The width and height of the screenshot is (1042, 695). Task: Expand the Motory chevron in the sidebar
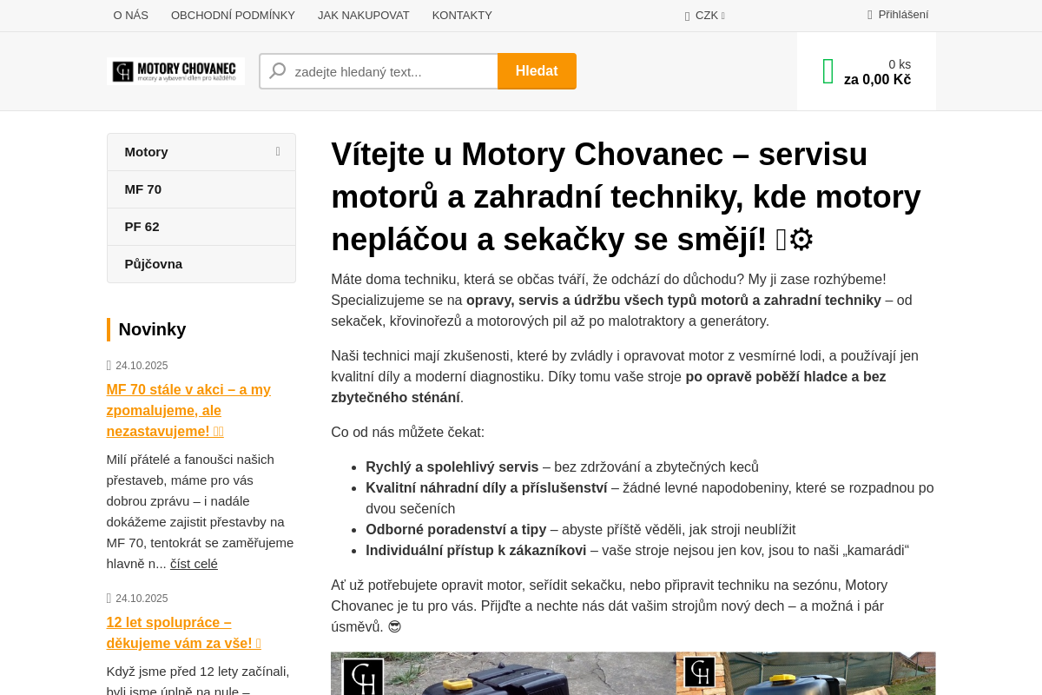click(277, 151)
